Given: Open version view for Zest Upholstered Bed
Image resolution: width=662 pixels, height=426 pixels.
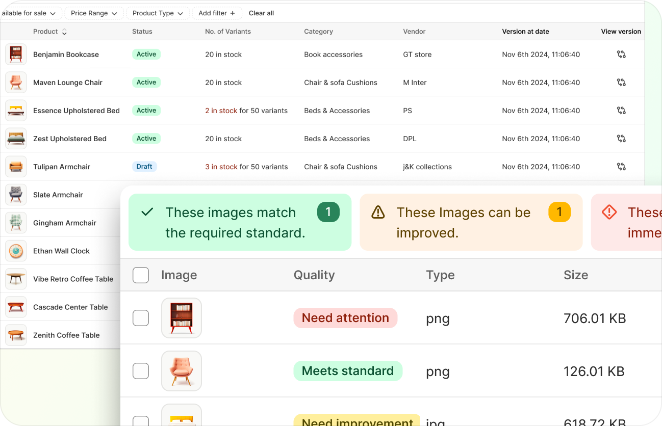Looking at the screenshot, I should point(621,139).
